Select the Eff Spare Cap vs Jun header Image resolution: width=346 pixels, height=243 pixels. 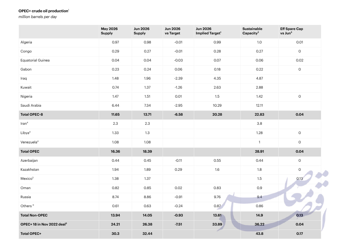tap(291, 31)
